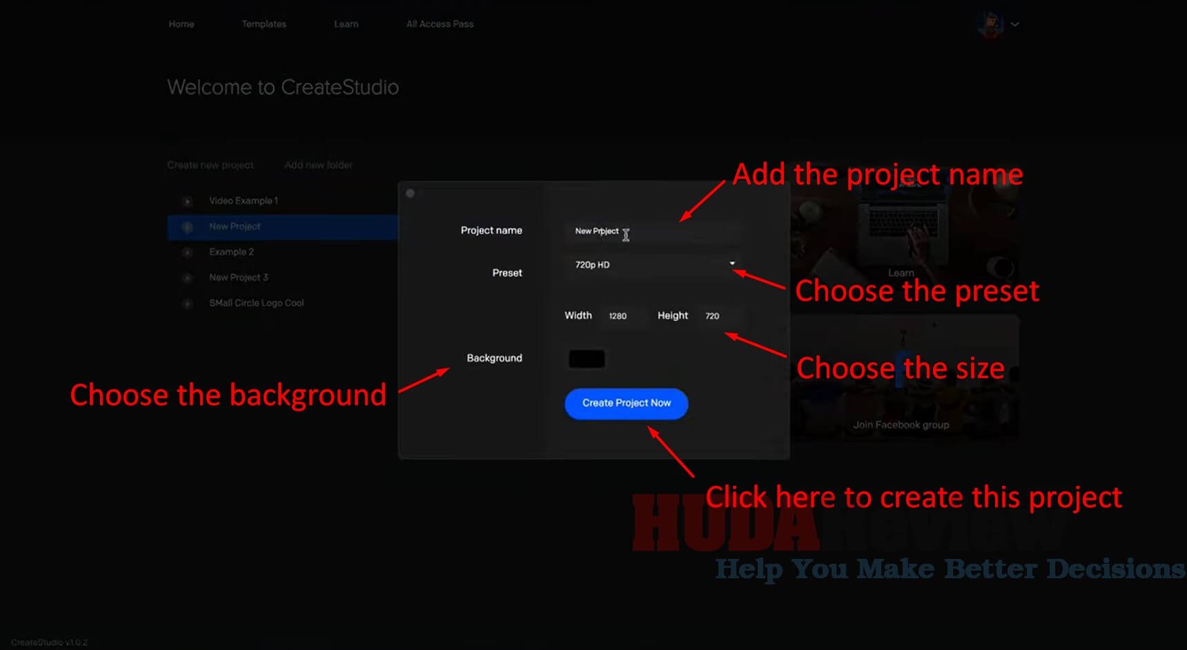Click the Create Project Now button

(x=626, y=404)
